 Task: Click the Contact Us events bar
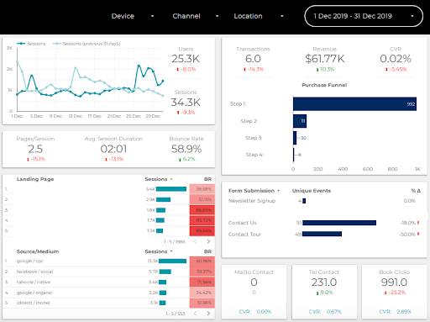(339, 223)
